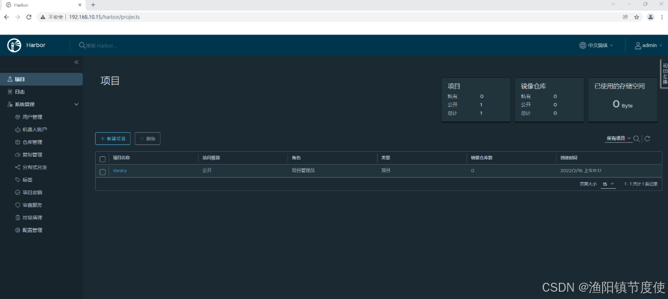Click the 项目管理员 role cell
This screenshot has width=668, height=299.
303,171
